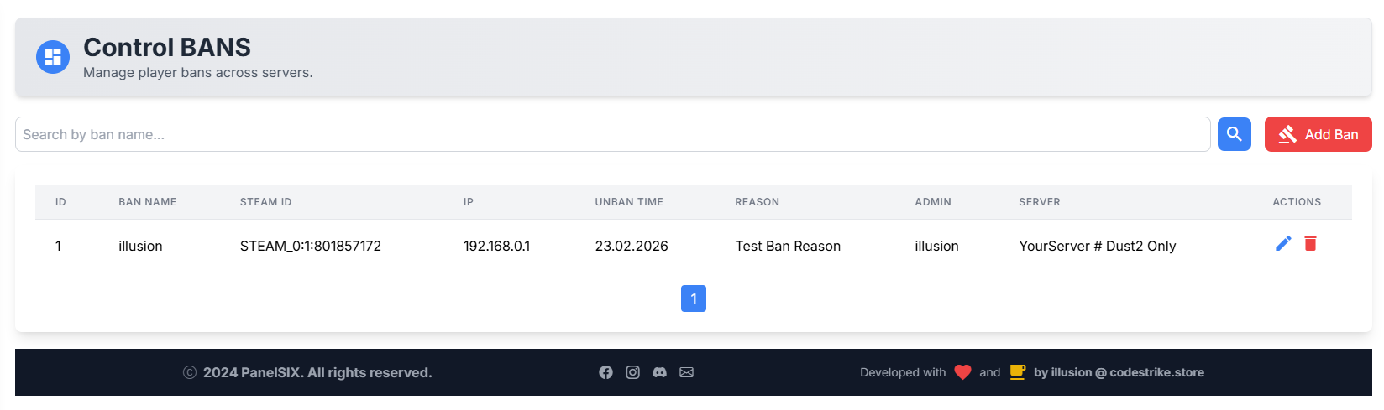This screenshot has width=1384, height=410.
Task: Select the 192.168.0.1 IP cell
Action: pyautogui.click(x=496, y=246)
